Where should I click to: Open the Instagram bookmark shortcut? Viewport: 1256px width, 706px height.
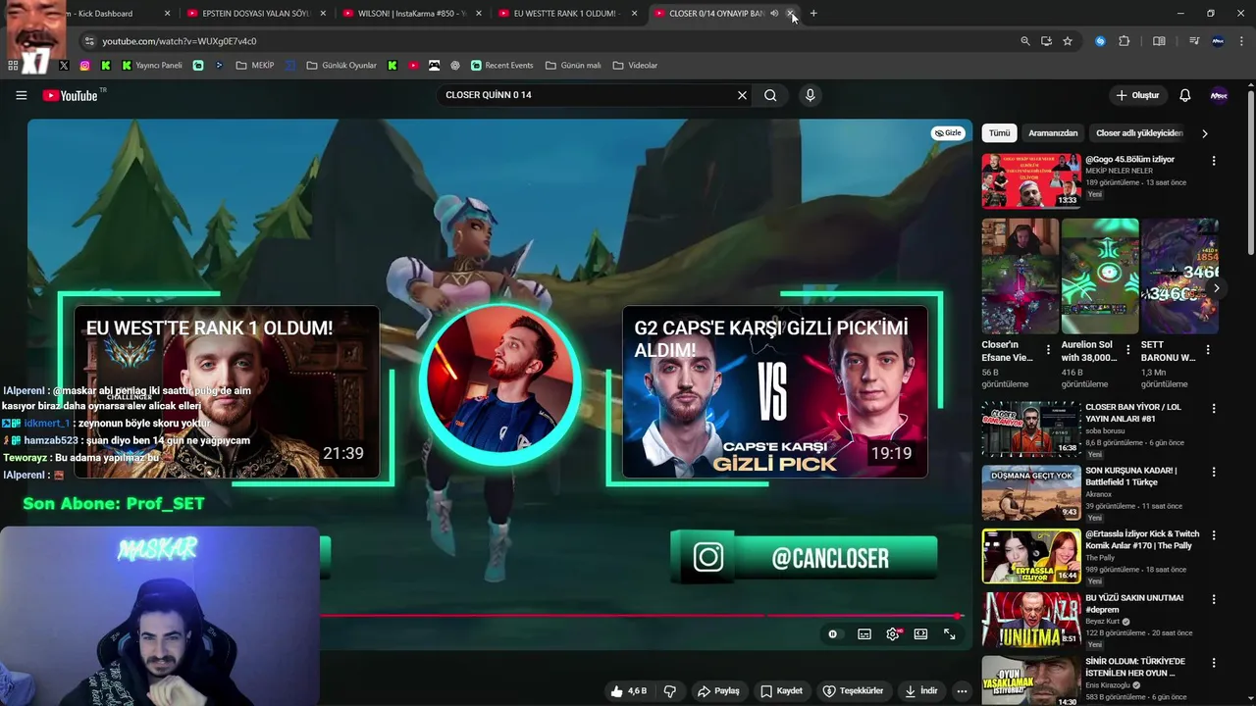pos(84,66)
